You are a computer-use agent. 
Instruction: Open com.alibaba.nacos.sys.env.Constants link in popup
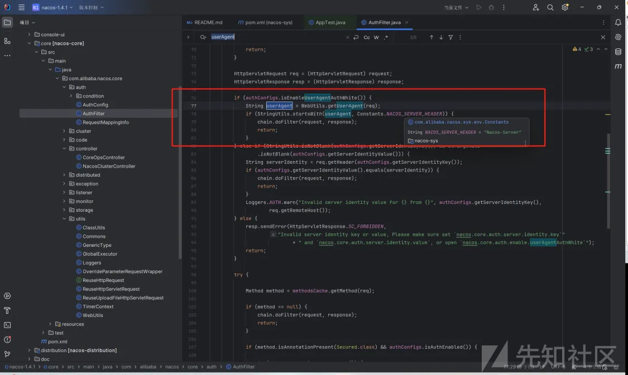click(x=462, y=122)
